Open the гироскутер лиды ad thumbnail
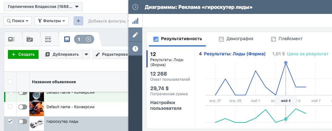Image resolution: width=332 pixels, height=131 pixels. coord(37,124)
